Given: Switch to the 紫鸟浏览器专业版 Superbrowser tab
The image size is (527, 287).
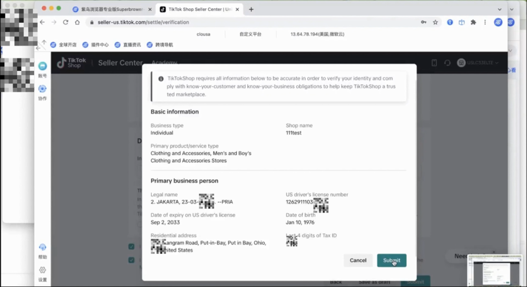Looking at the screenshot, I should (x=111, y=9).
